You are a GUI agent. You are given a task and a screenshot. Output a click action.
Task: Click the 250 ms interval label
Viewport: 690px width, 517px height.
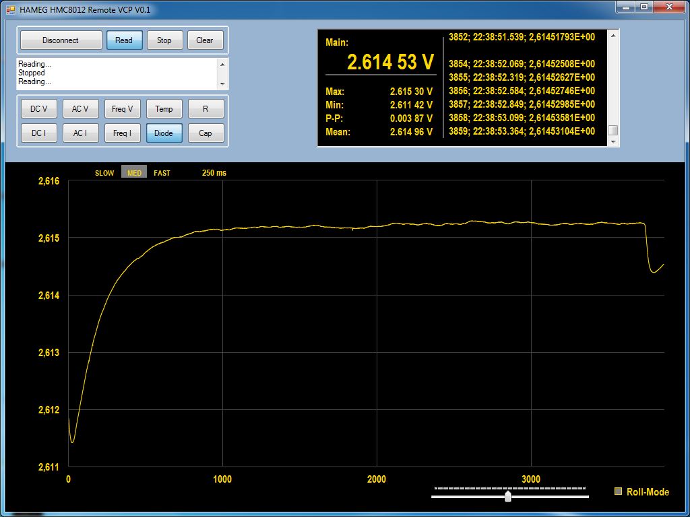coord(214,173)
